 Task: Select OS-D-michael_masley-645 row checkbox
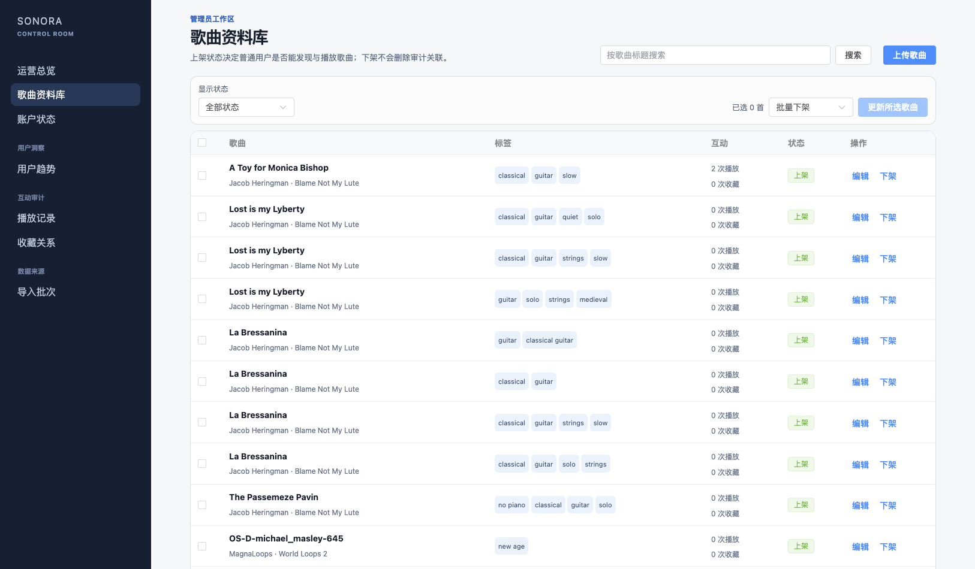[x=202, y=546]
